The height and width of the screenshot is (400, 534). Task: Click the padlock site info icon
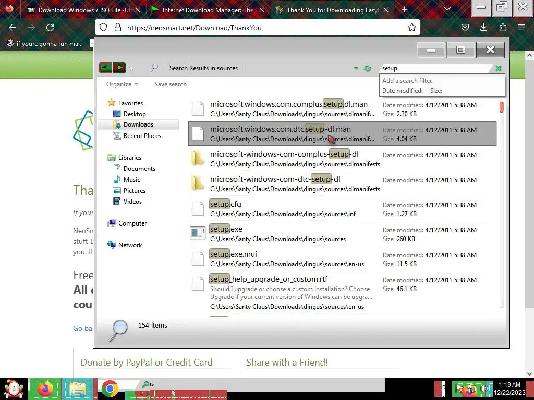pos(118,28)
